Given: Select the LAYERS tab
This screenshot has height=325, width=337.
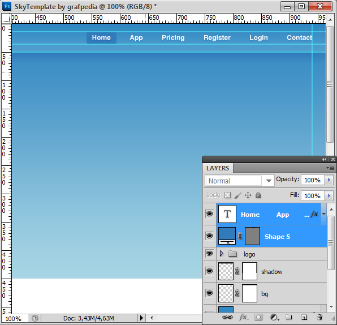Looking at the screenshot, I should pyautogui.click(x=218, y=168).
